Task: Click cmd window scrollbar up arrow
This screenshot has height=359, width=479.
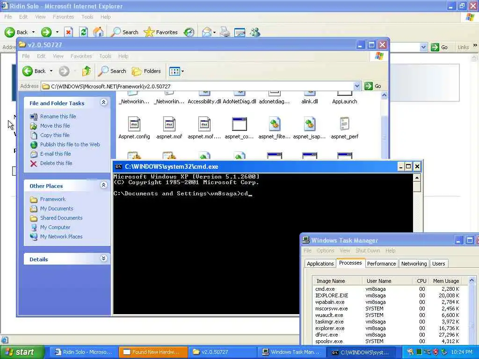Action: coord(417,178)
